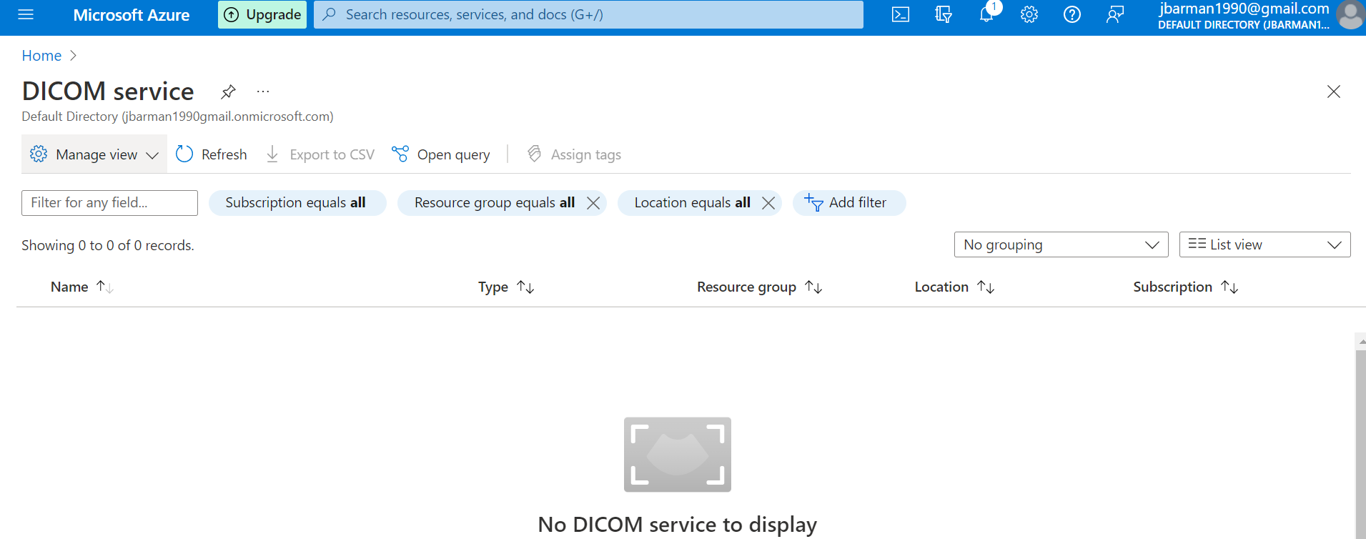Sort by the Resource group column
Viewport: 1366px width, 539px height.
[760, 287]
